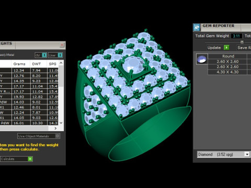Click the 12.34 grams cell
Image resolution: width=251 pixels, height=188 pixels.
[x=21, y=70]
